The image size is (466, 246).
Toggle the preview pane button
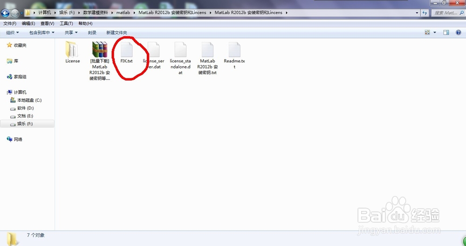point(446,33)
